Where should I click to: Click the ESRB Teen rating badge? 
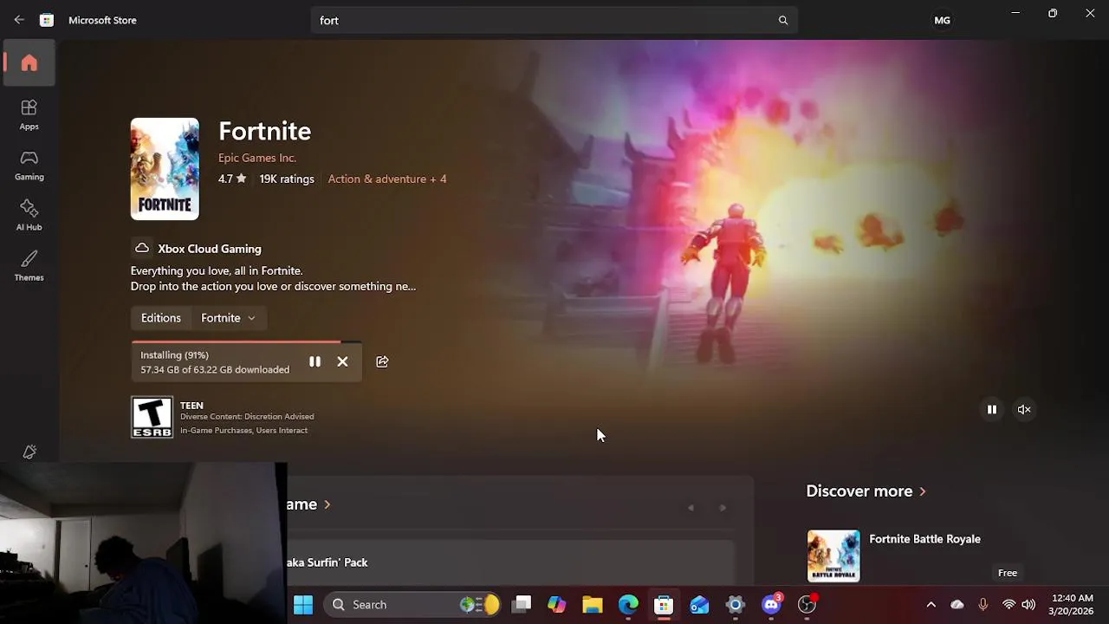tap(152, 417)
